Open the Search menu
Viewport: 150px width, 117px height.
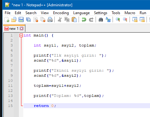[x=31, y=13]
